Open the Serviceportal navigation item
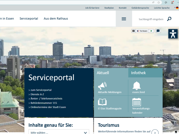179x134 pixels. click(29, 19)
